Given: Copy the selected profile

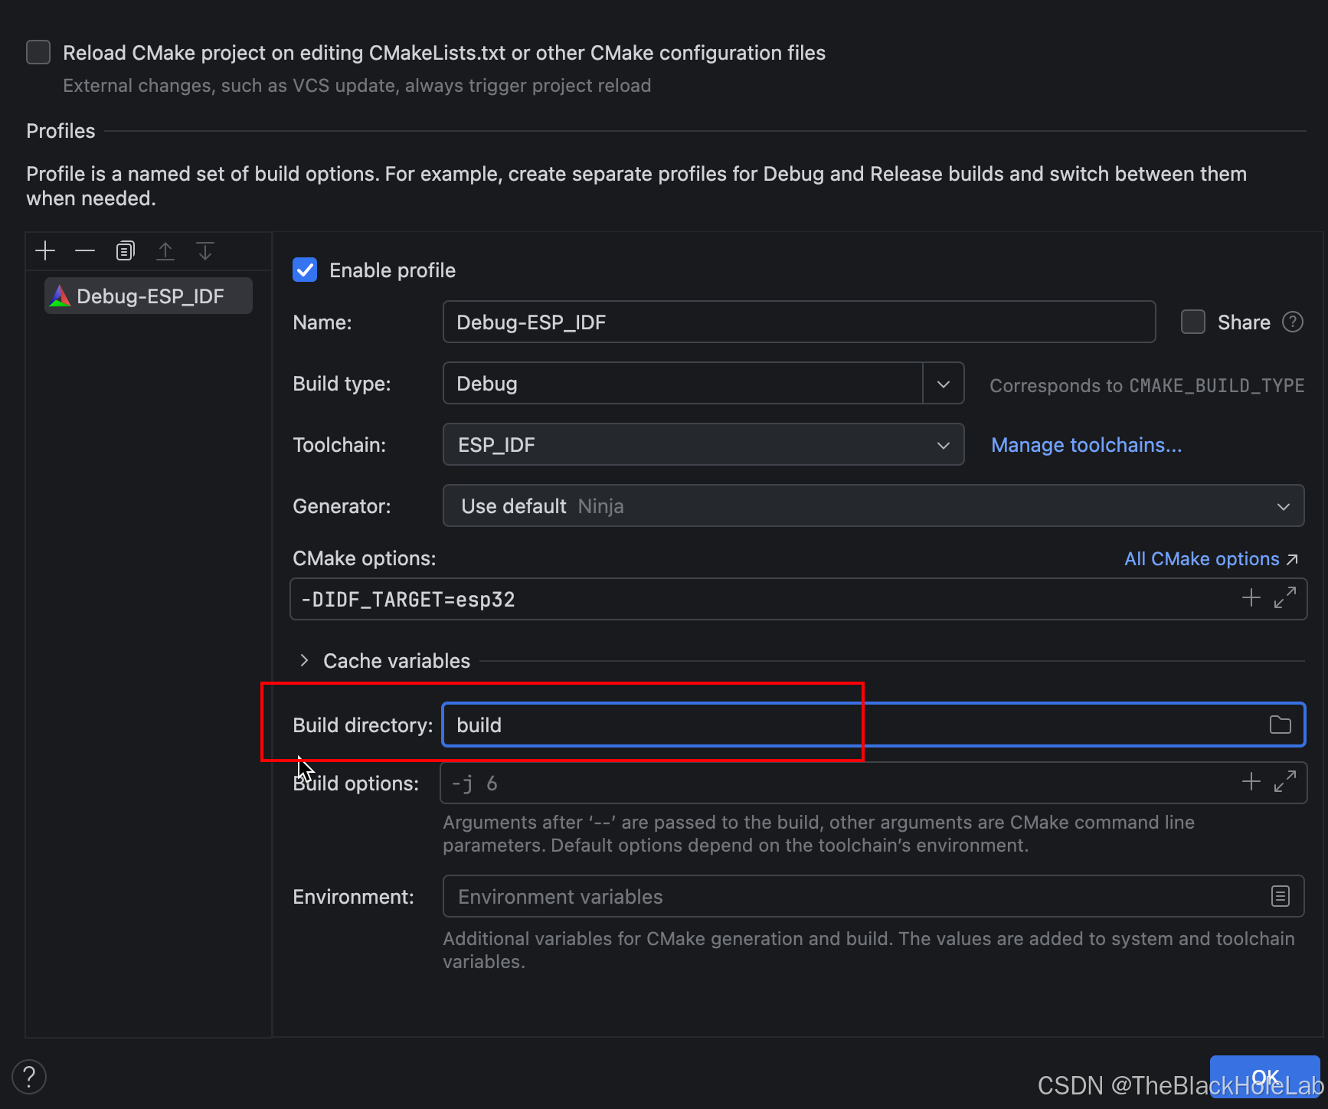Looking at the screenshot, I should [125, 251].
